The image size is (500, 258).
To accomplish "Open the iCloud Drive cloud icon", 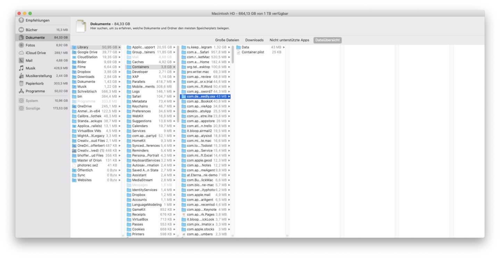I will pos(22,53).
